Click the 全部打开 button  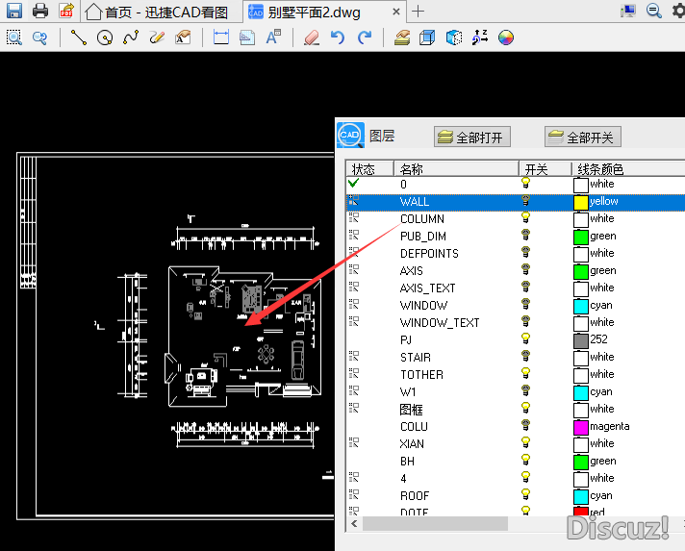click(x=470, y=137)
